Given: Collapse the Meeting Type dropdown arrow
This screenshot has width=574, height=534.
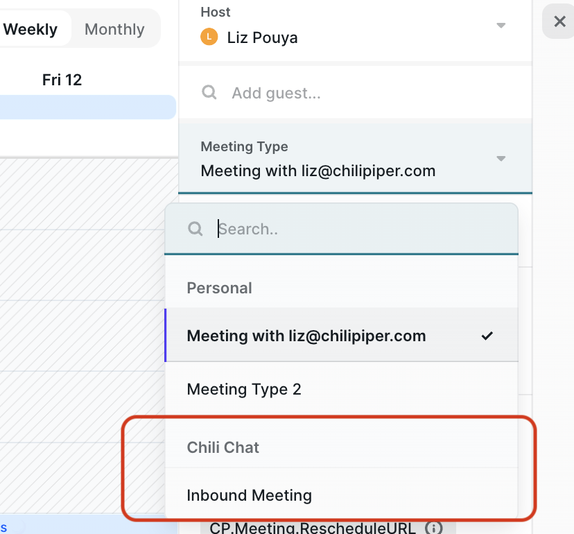Looking at the screenshot, I should [501, 158].
